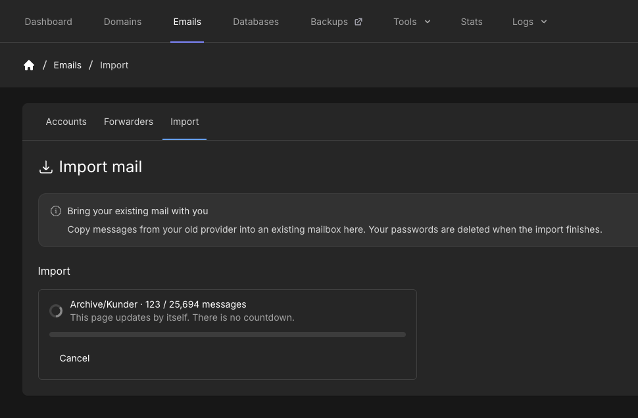
Task: Open the Stats nav item
Action: [472, 22]
